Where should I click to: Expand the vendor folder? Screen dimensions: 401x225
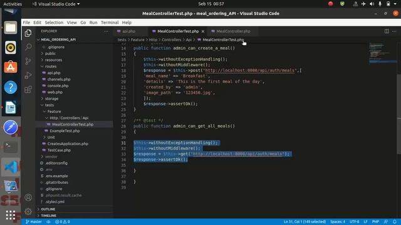coord(51,157)
